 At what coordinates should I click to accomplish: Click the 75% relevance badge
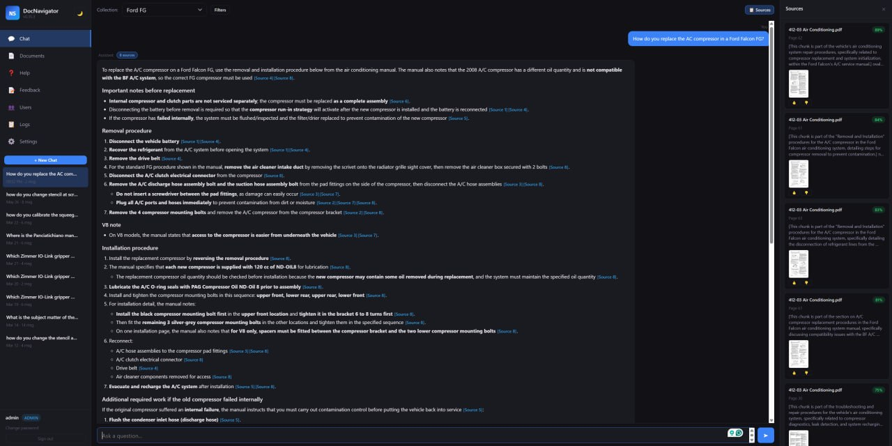point(878,390)
